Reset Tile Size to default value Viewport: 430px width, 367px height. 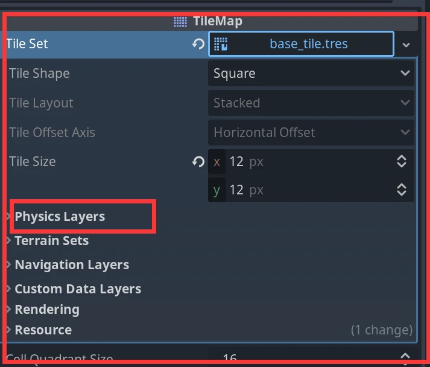pos(198,162)
